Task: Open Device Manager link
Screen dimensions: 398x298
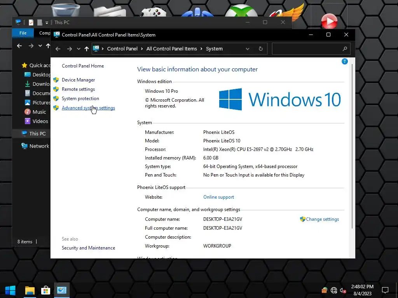Action: pyautogui.click(x=78, y=80)
